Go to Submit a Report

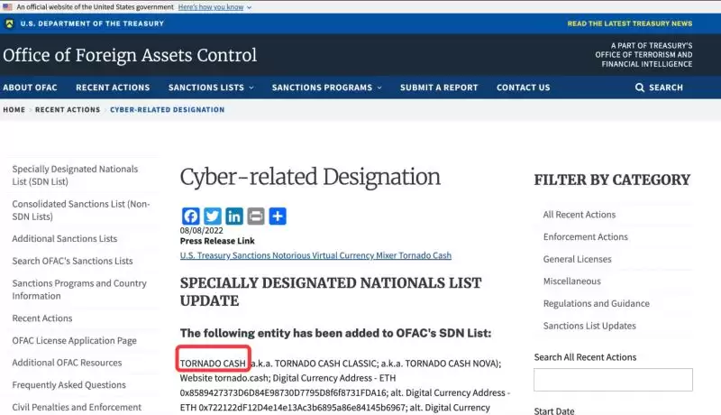[x=439, y=88]
